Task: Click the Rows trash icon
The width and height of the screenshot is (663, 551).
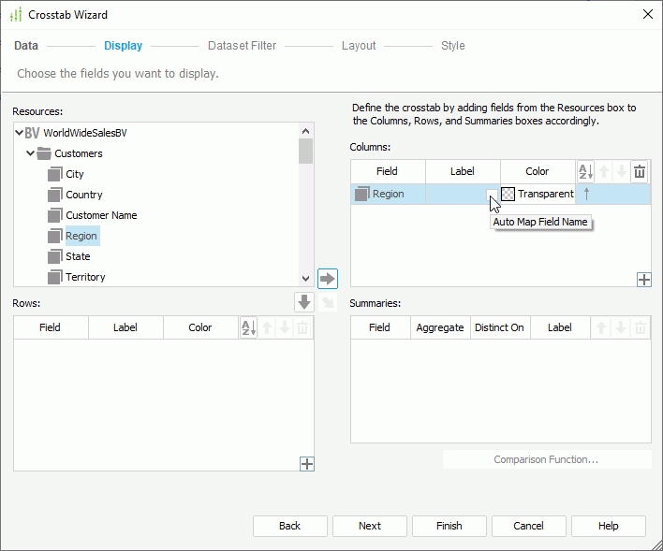Action: tap(302, 327)
